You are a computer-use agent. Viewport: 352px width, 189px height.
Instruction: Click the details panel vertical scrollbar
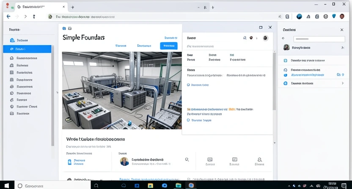coord(274,81)
